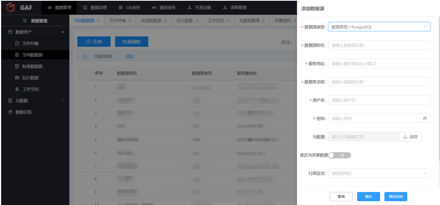Open the GIS业务 top menu

coord(129,8)
